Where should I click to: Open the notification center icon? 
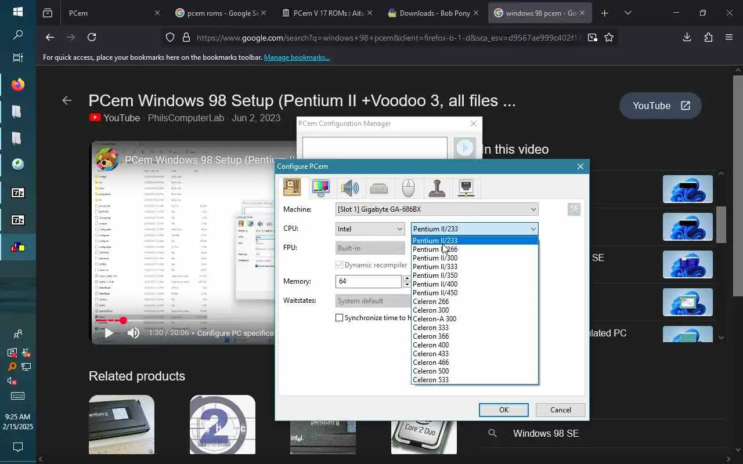coord(18,447)
